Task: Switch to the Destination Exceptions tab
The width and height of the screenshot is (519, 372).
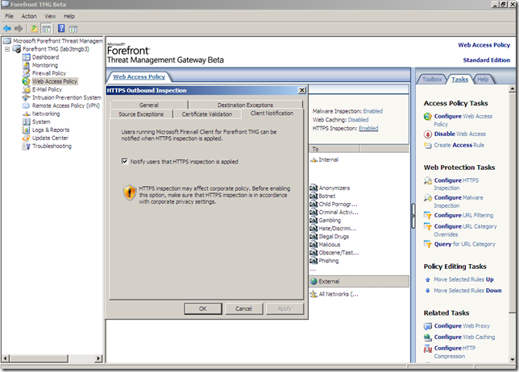Action: click(245, 105)
